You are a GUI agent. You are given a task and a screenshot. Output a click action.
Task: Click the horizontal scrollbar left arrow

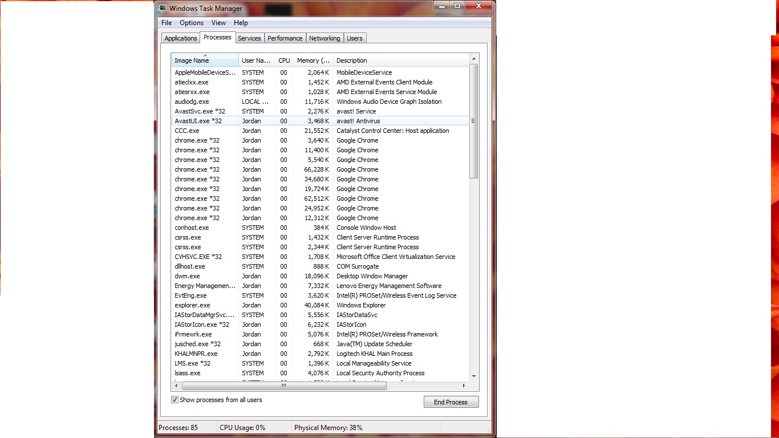pos(177,386)
